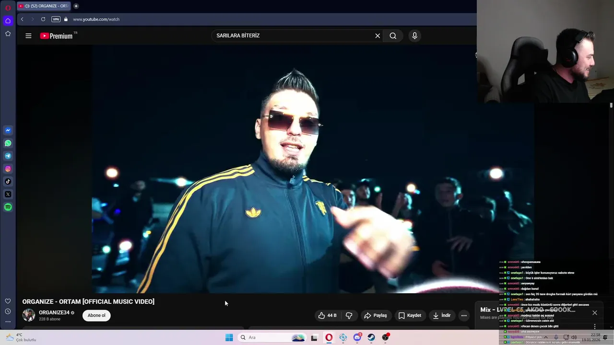
Task: Open the Windows Start menu
Action: click(229, 337)
